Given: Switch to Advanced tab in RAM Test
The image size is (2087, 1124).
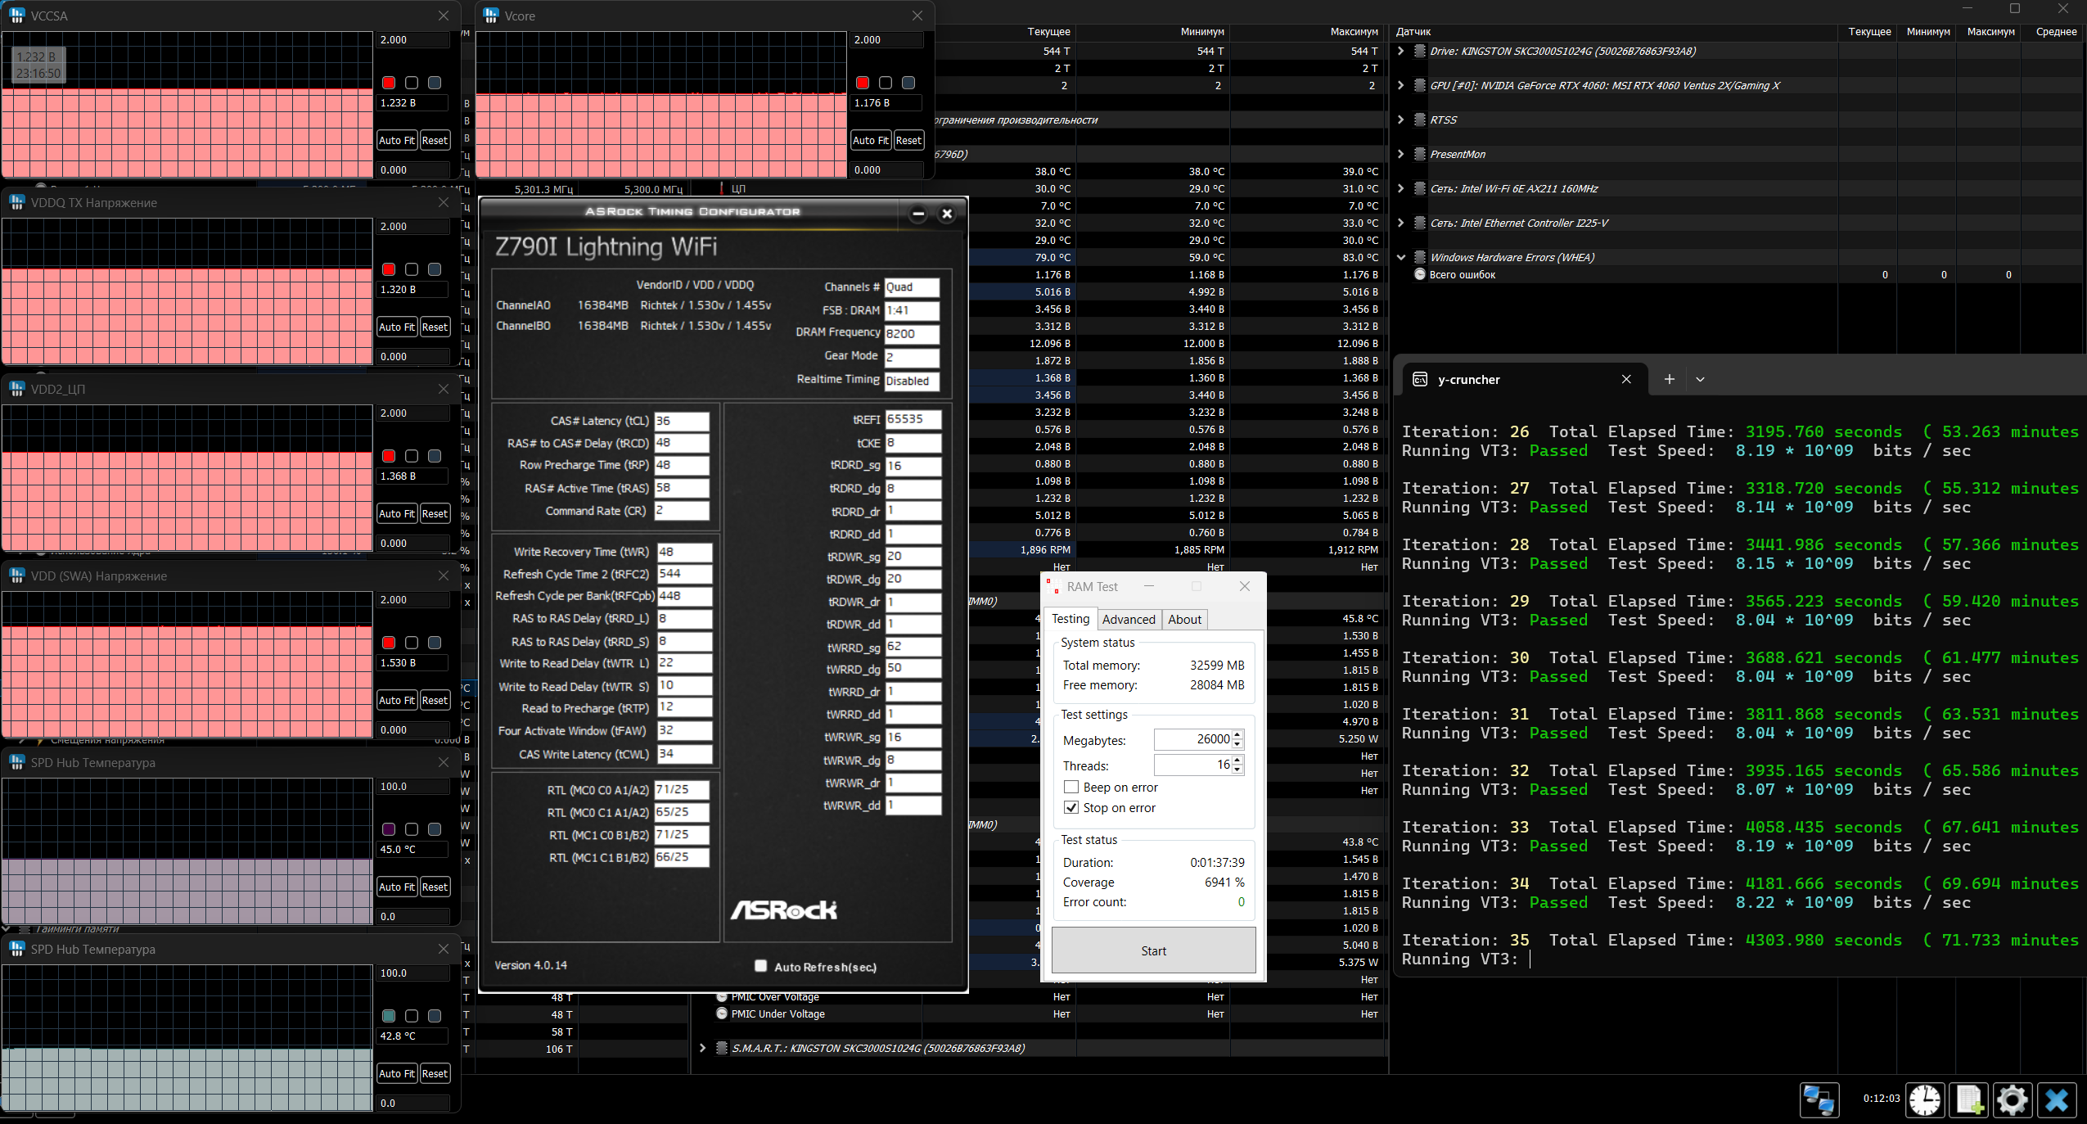Looking at the screenshot, I should [x=1129, y=620].
